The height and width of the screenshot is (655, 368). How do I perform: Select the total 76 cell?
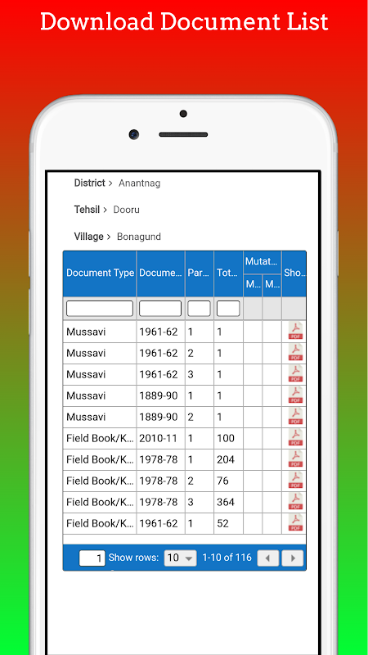pos(228,481)
